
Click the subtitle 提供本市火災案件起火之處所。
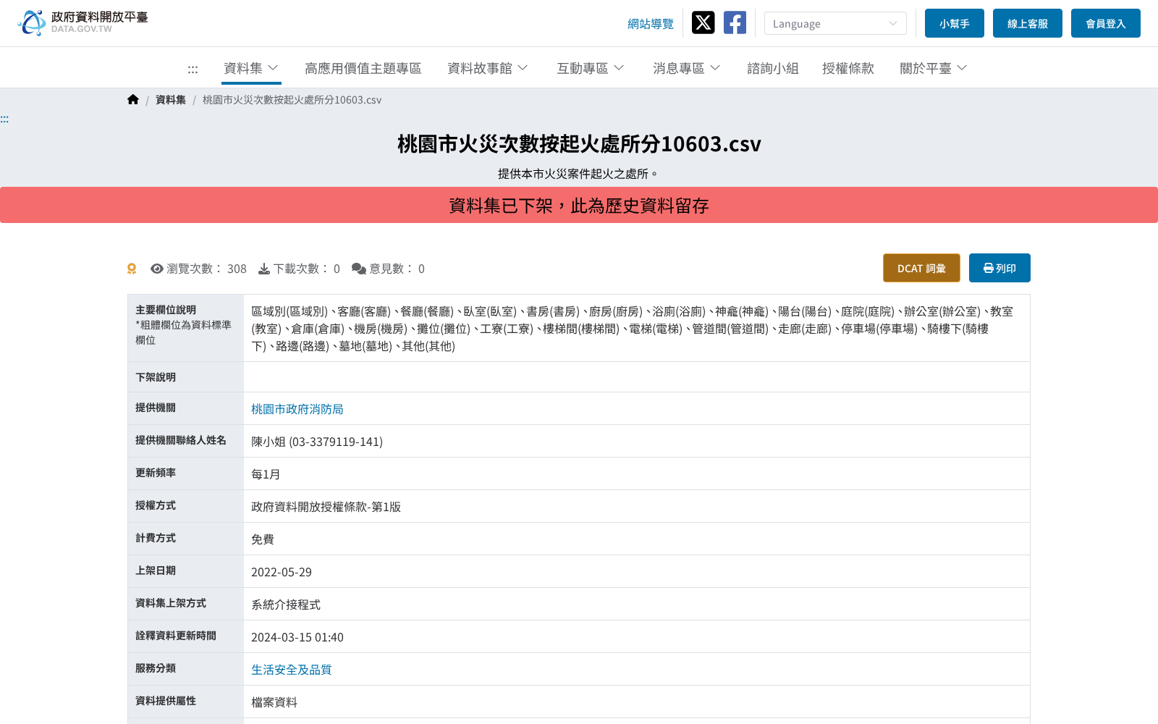point(579,174)
